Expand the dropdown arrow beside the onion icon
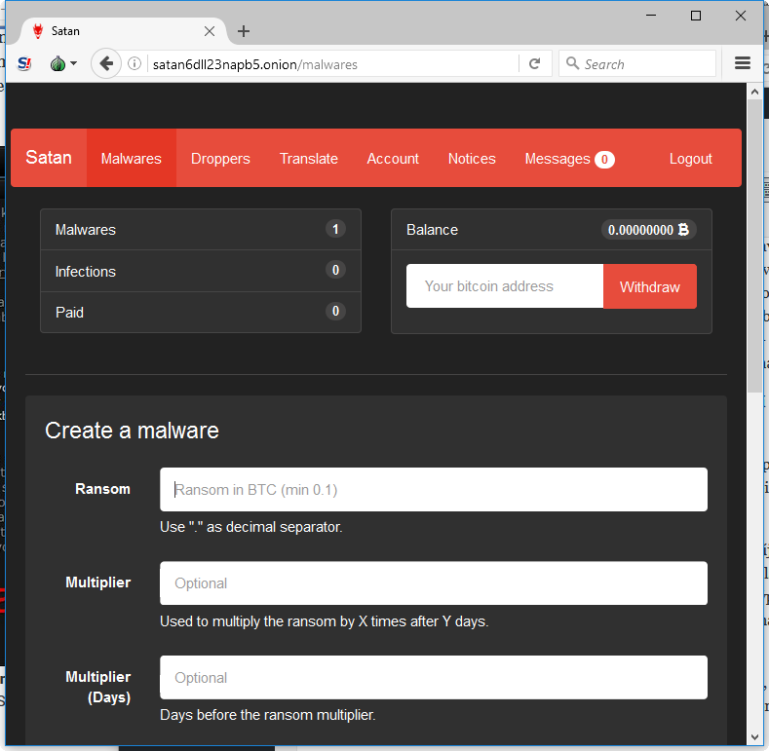769x751 pixels. point(73,63)
